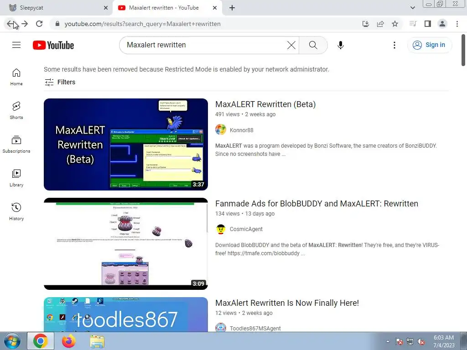Close the Sleepycat tab

coord(106,8)
